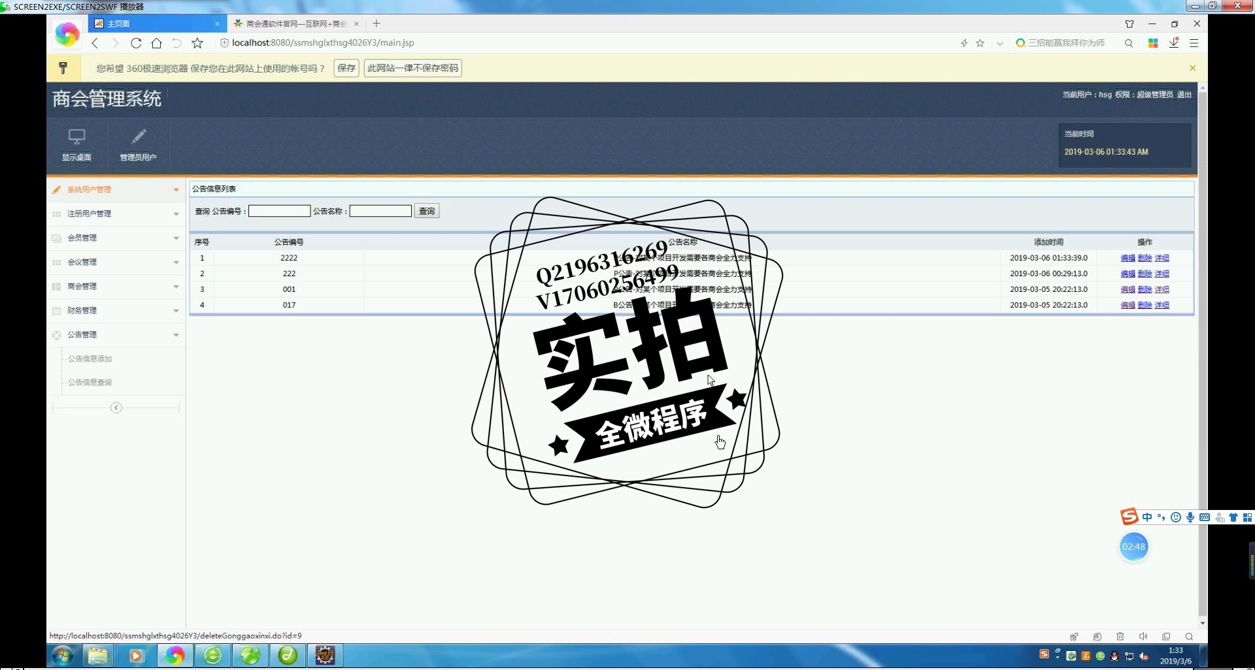Open the downloads icon
1255x670 pixels.
pyautogui.click(x=1174, y=43)
